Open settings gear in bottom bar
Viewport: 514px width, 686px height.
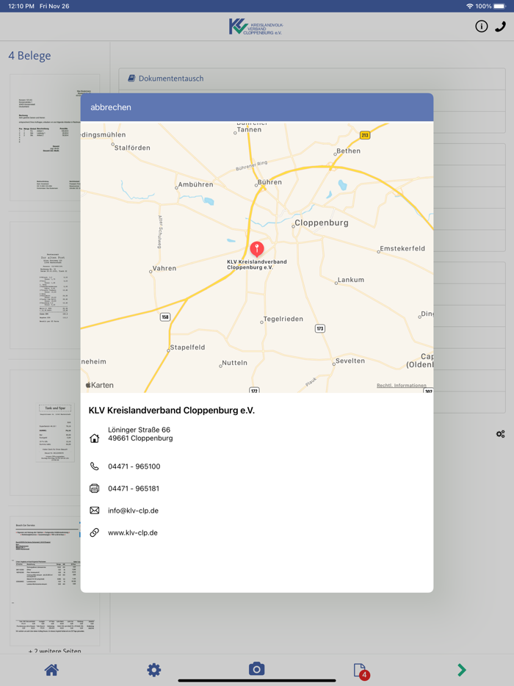pyautogui.click(x=154, y=670)
